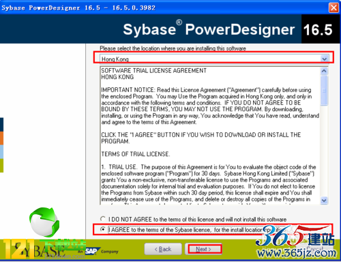Click the Sybase PowerDesigner banner title
The image size is (341, 262).
(x=209, y=29)
